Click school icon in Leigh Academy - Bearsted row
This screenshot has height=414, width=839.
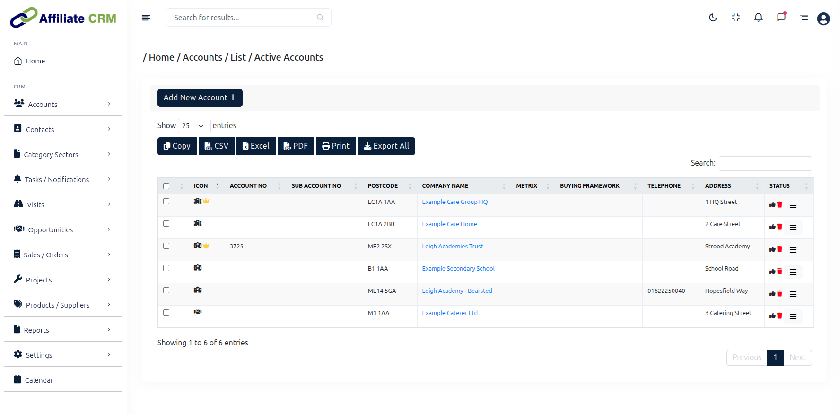(198, 290)
